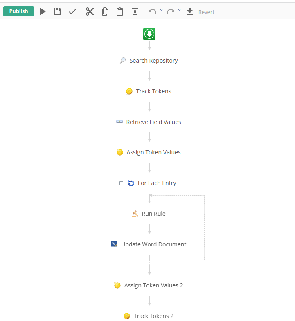This screenshot has height=321, width=295.
Task: Select the Retrieve Field Values activity
Action: click(149, 122)
